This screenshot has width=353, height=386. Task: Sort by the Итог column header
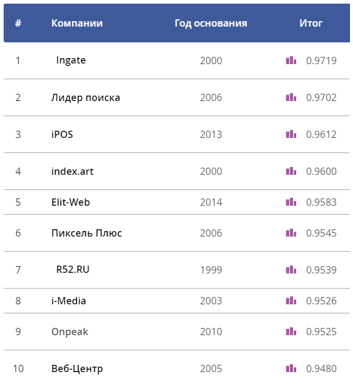coord(311,23)
